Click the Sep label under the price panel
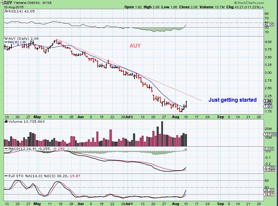The width and height of the screenshot is (278, 206). (221, 117)
